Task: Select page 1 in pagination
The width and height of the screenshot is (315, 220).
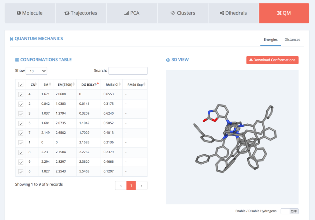Action: (131, 186)
